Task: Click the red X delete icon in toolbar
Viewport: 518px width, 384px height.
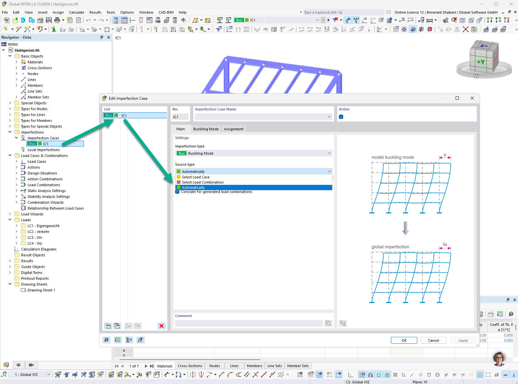Action: pos(466,29)
